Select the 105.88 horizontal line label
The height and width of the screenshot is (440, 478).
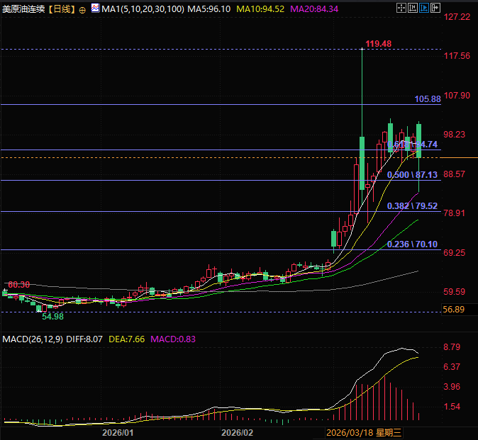(428, 99)
